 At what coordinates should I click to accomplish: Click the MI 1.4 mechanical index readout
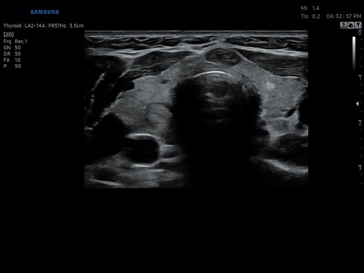coord(310,8)
